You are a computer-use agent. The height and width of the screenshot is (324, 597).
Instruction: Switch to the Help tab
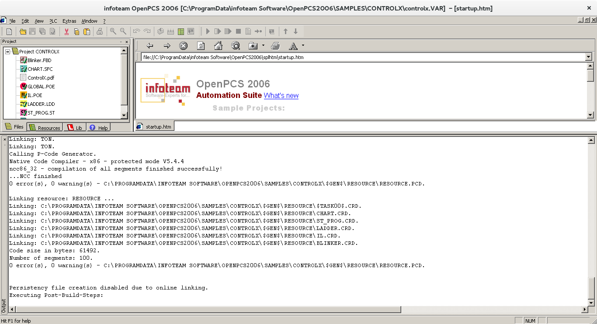98,128
